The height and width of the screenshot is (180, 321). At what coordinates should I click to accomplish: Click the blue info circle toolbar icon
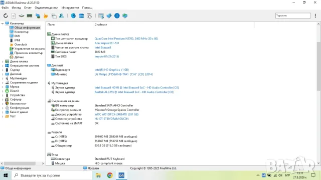[117, 15]
